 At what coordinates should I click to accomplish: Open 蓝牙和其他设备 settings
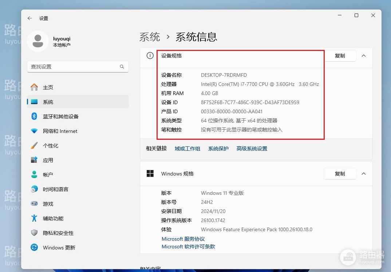pos(78,116)
